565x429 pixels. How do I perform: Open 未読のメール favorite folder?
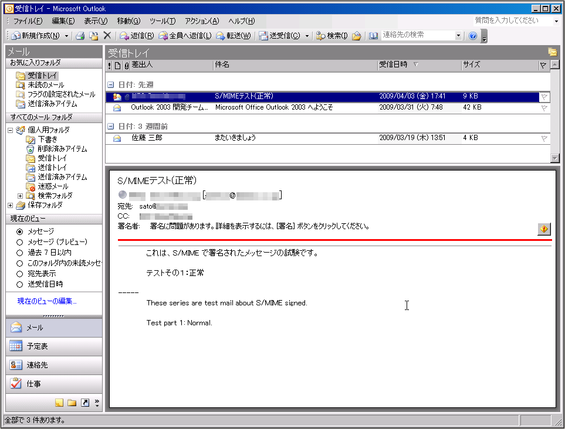tap(40, 86)
